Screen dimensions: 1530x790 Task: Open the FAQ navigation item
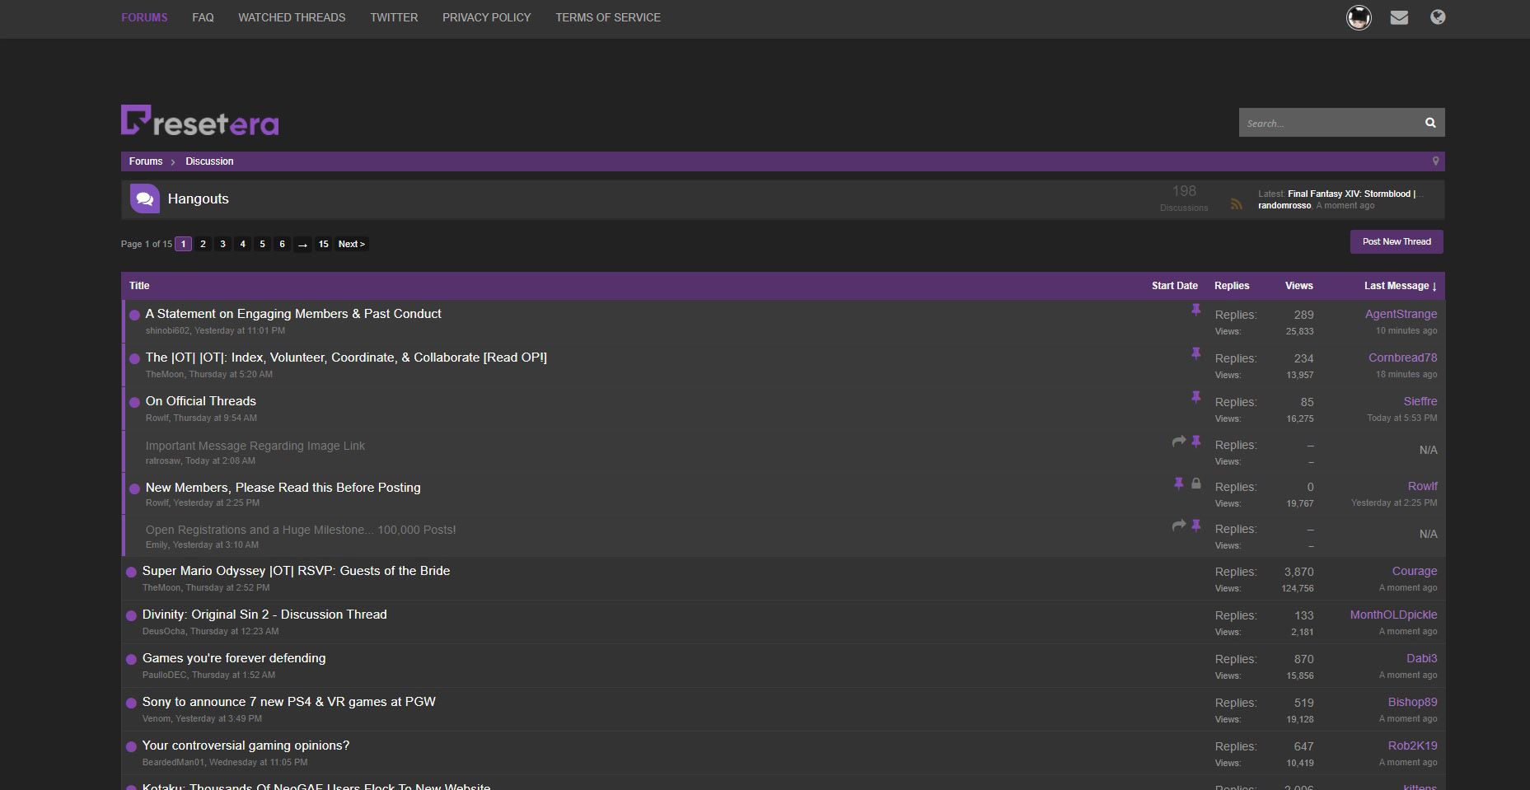(203, 17)
